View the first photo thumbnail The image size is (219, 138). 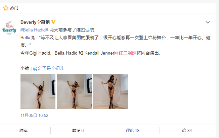coord(38,91)
